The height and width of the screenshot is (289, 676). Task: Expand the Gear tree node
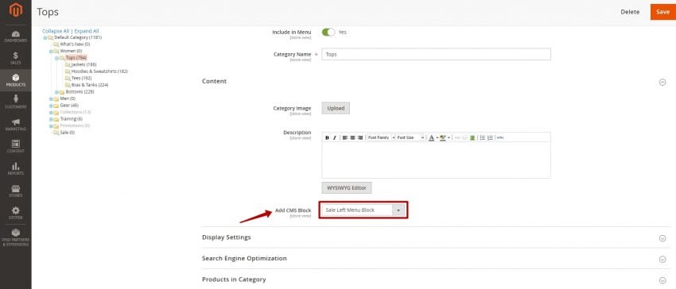point(50,106)
